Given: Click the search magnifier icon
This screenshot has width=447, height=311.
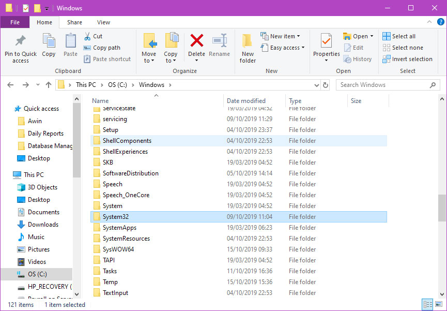Looking at the screenshot, I should coord(433,85).
